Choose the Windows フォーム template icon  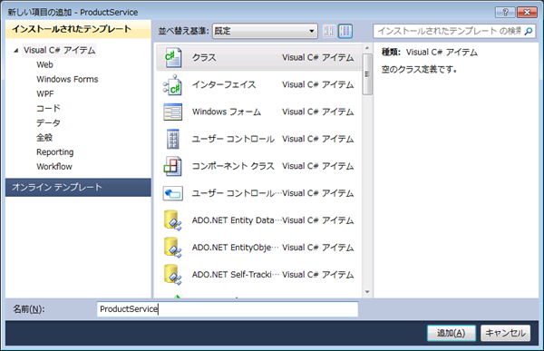tap(173, 112)
